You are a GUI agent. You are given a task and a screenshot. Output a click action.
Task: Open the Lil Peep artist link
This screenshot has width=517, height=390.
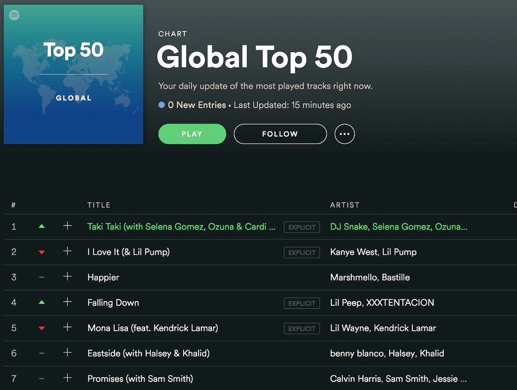click(346, 303)
